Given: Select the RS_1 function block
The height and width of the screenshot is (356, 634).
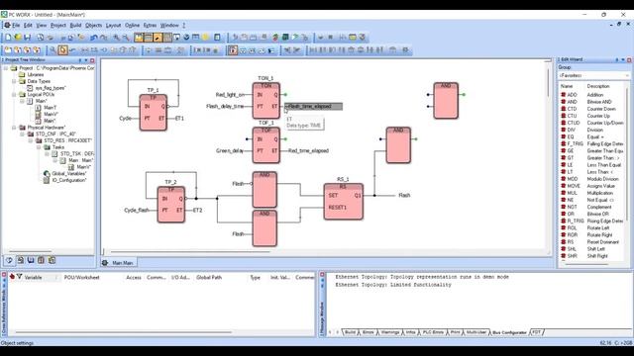Looking at the screenshot, I should 344,202.
